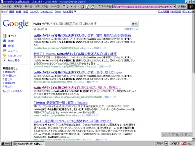Open the ツール(T) menu

coord(55,6)
